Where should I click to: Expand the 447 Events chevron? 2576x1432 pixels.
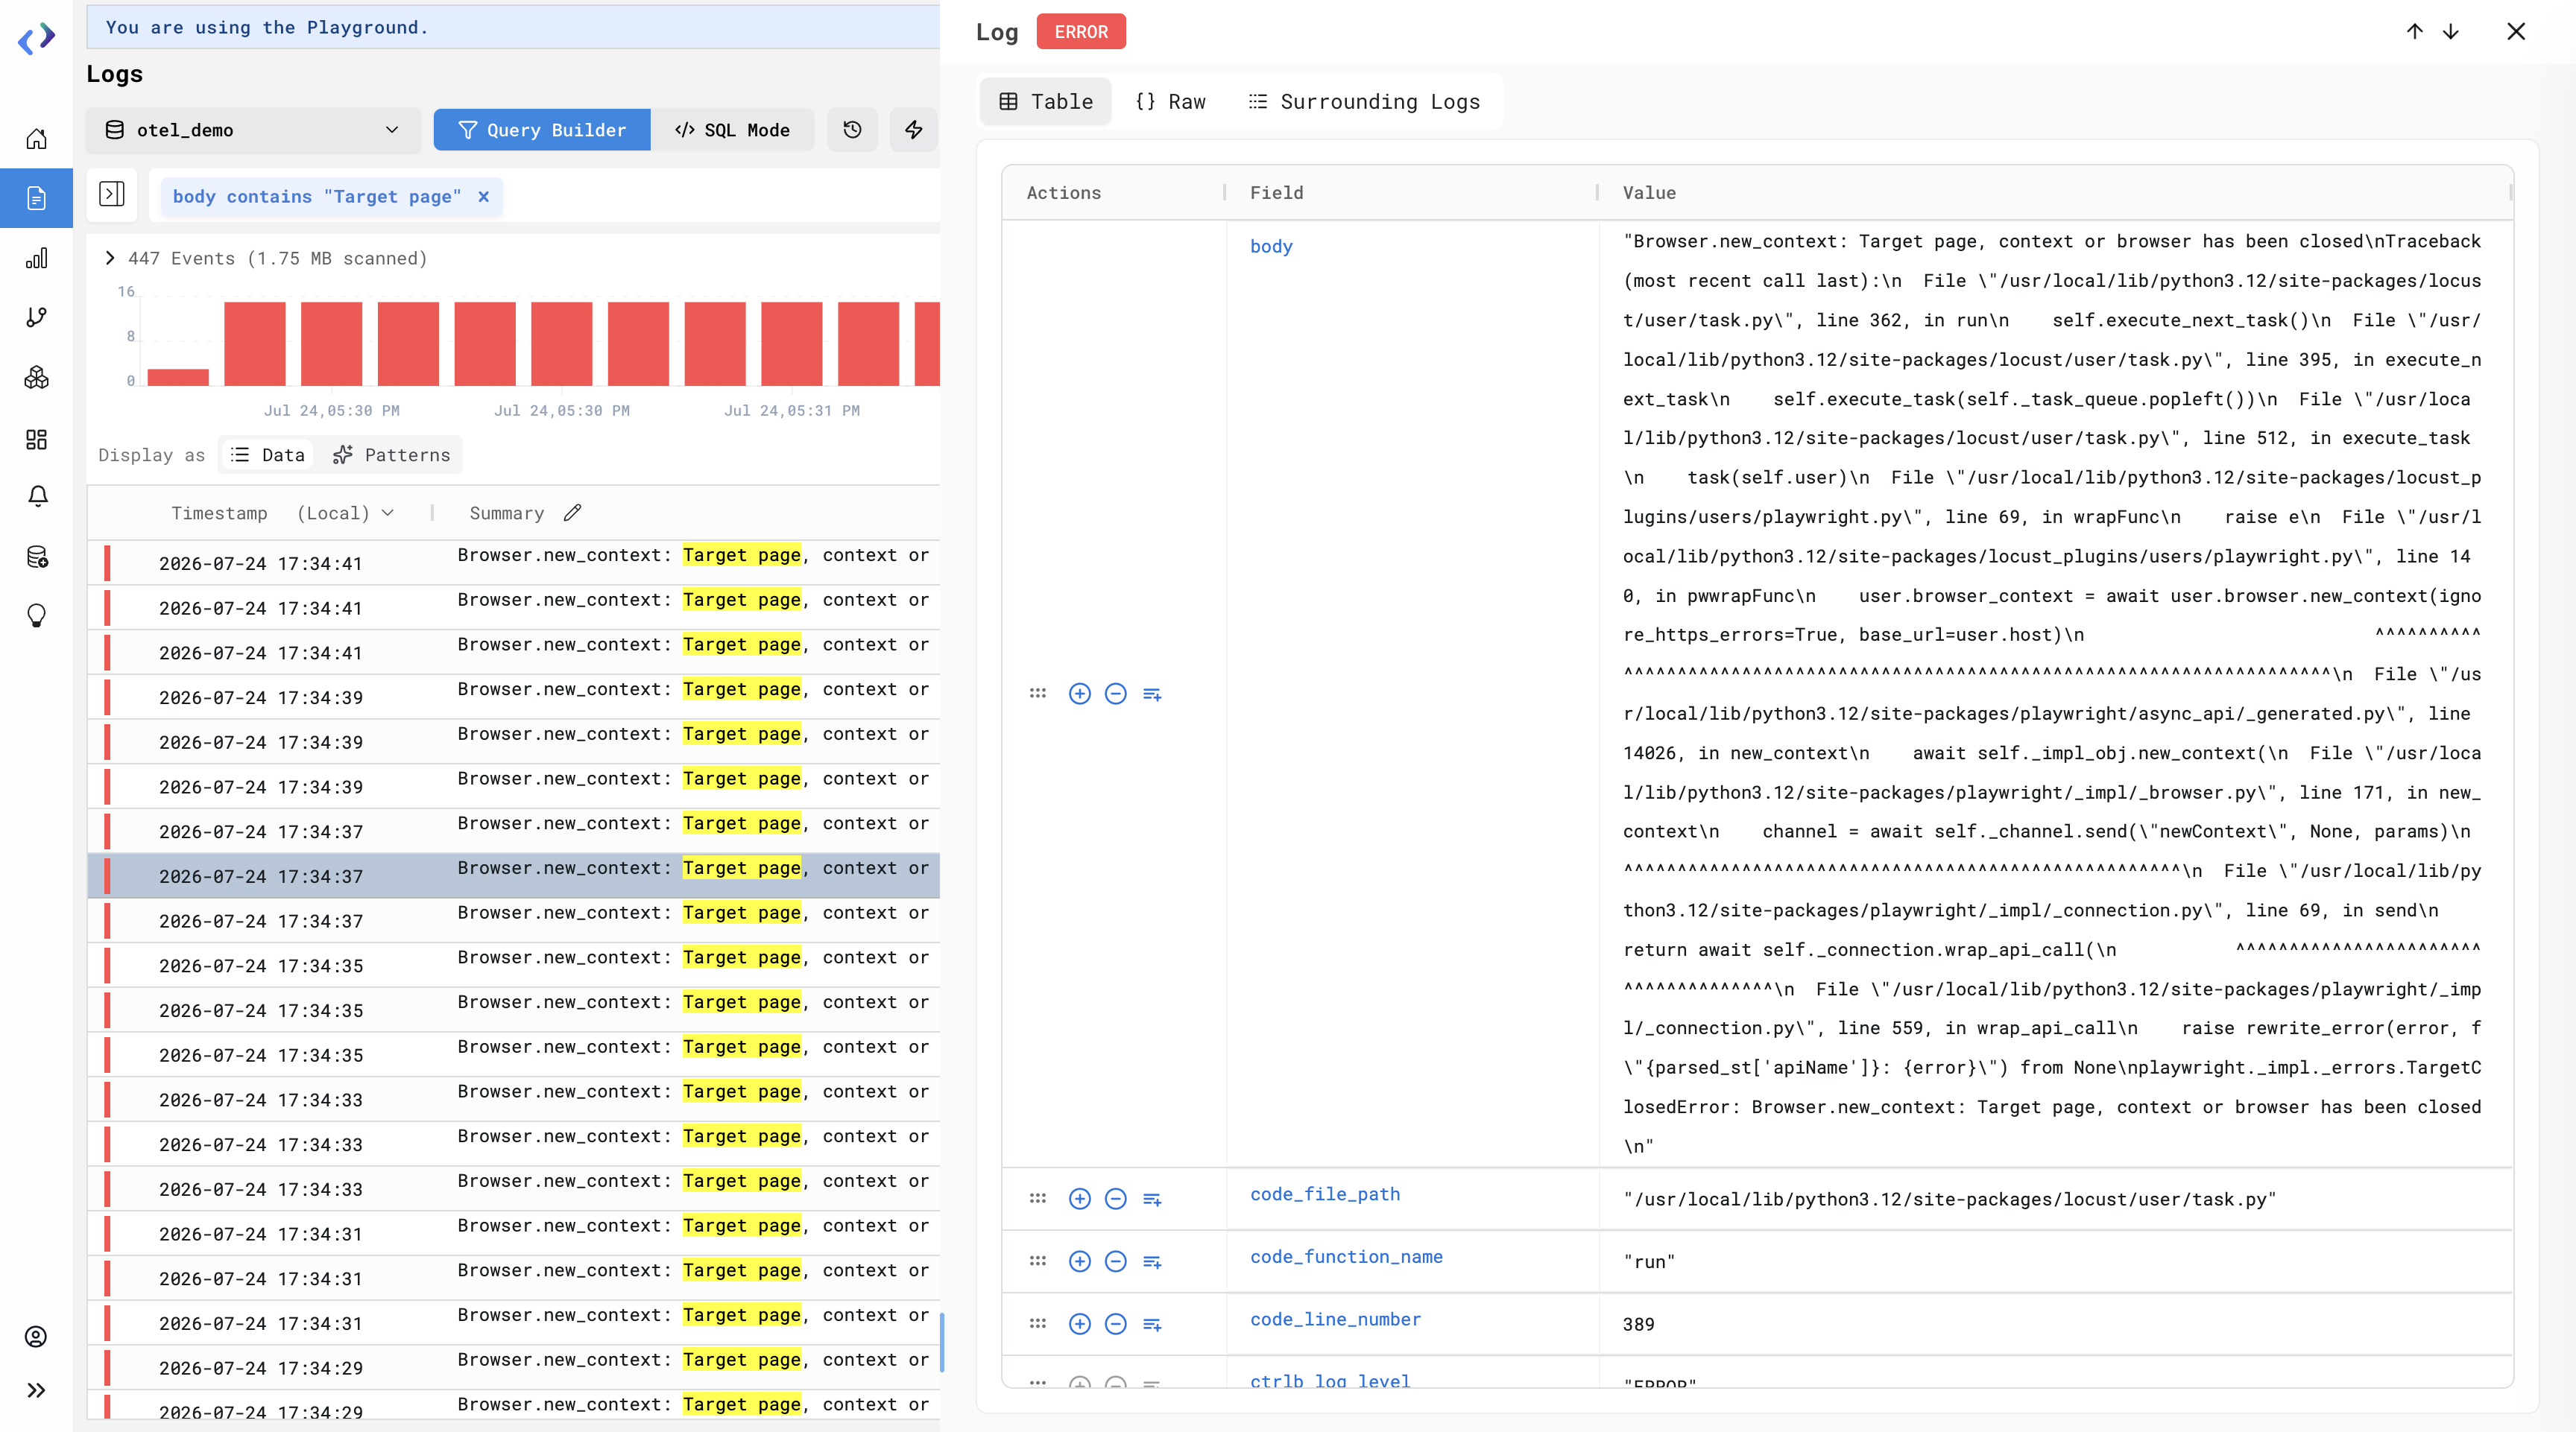tap(110, 258)
